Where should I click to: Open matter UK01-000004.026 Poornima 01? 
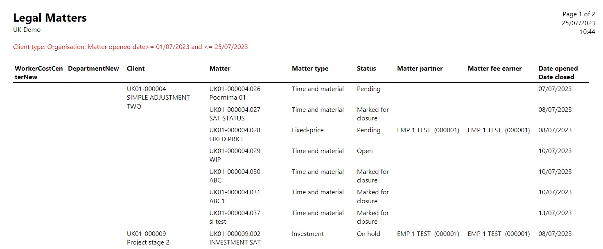[x=235, y=93]
